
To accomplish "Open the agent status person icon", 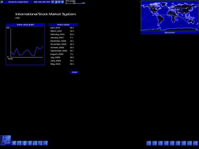I will [x=24, y=143].
